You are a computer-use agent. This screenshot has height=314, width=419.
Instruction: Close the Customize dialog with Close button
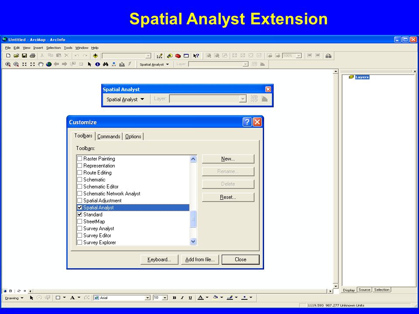click(240, 259)
